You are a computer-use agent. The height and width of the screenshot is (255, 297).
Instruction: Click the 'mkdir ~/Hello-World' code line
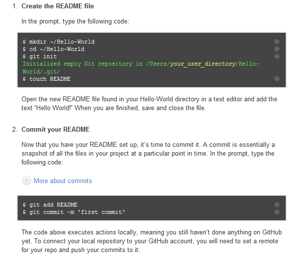[x=62, y=42]
